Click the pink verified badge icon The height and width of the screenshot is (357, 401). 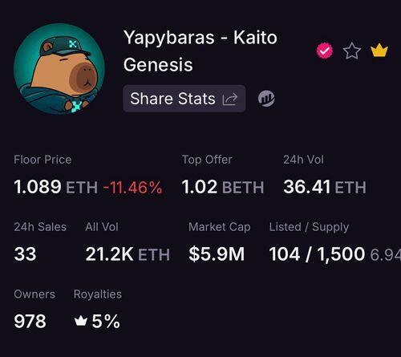click(325, 51)
